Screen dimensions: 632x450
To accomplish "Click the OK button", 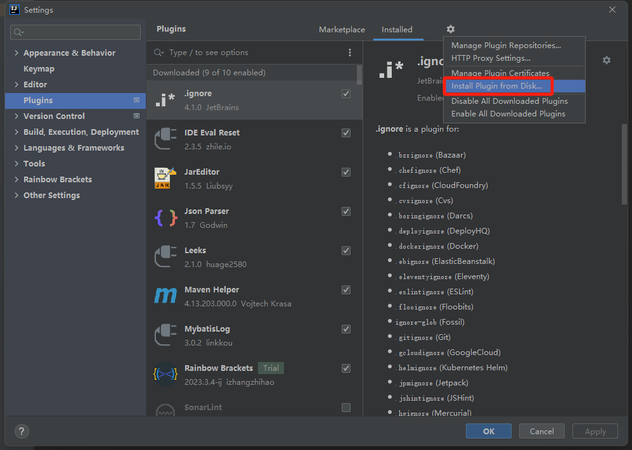I will pos(489,431).
